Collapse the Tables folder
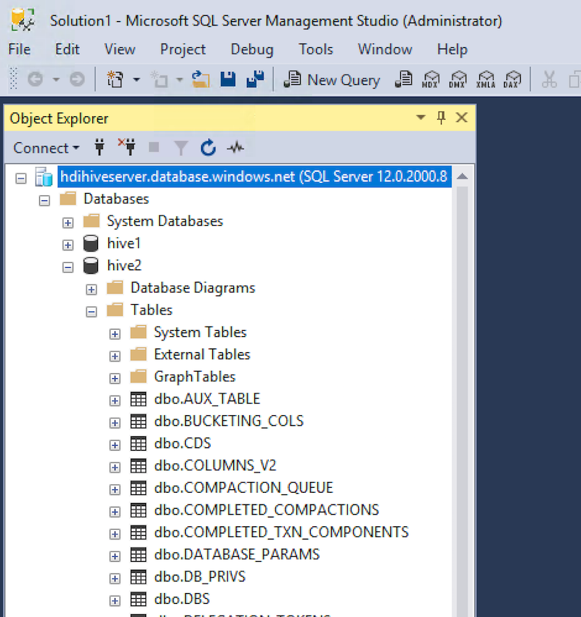Image resolution: width=581 pixels, height=617 pixels. [x=92, y=311]
